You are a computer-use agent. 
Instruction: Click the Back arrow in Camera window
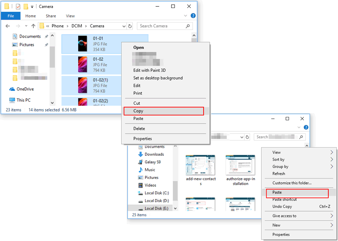[x=8, y=26]
